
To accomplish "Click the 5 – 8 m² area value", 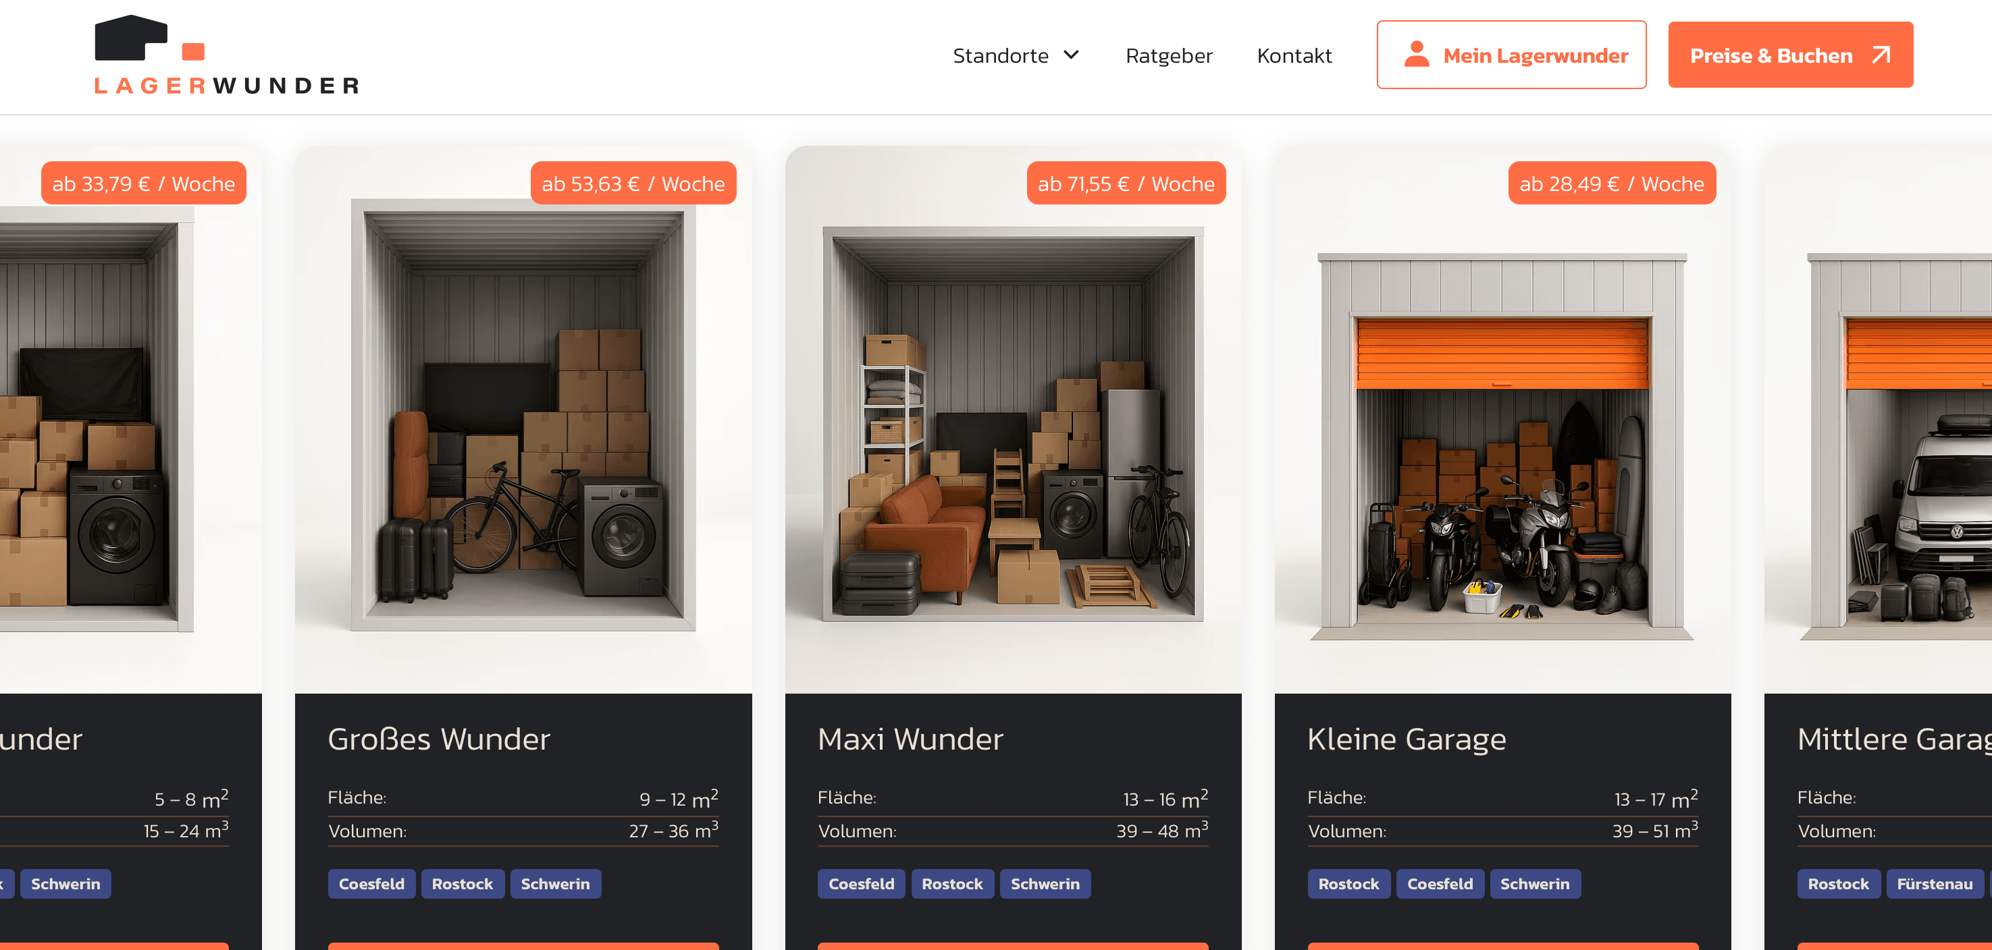I will [192, 798].
